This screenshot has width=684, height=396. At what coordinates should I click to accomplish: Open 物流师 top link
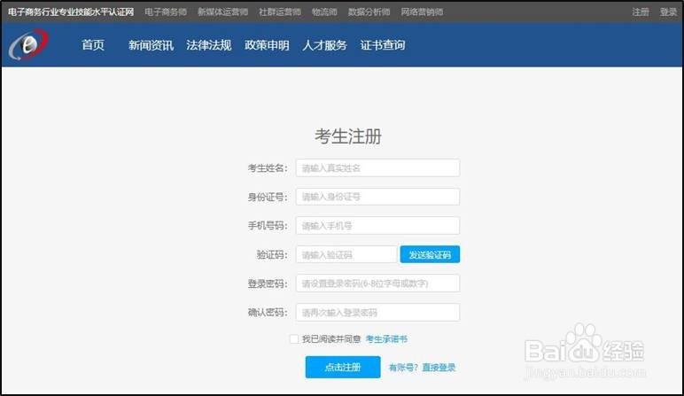(324, 12)
